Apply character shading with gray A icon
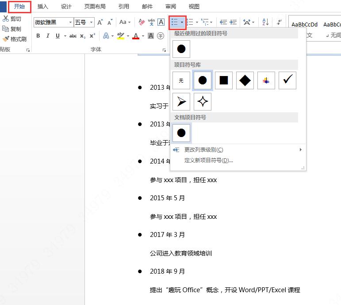Viewport: 341px width, 305px height. click(151, 36)
